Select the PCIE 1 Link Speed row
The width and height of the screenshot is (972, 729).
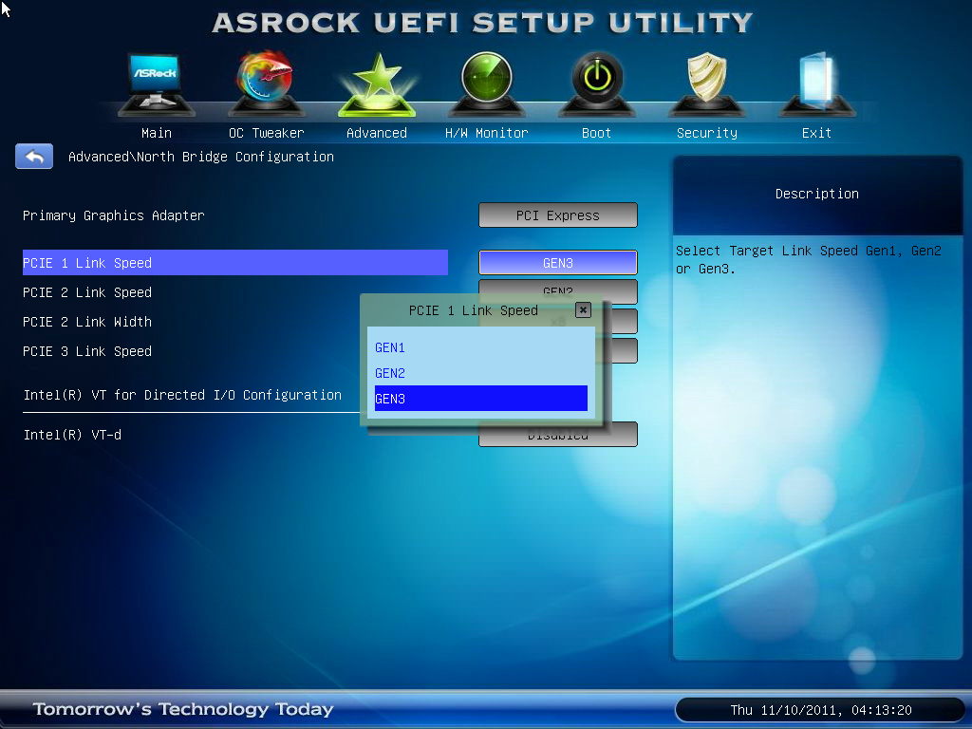pyautogui.click(x=235, y=262)
